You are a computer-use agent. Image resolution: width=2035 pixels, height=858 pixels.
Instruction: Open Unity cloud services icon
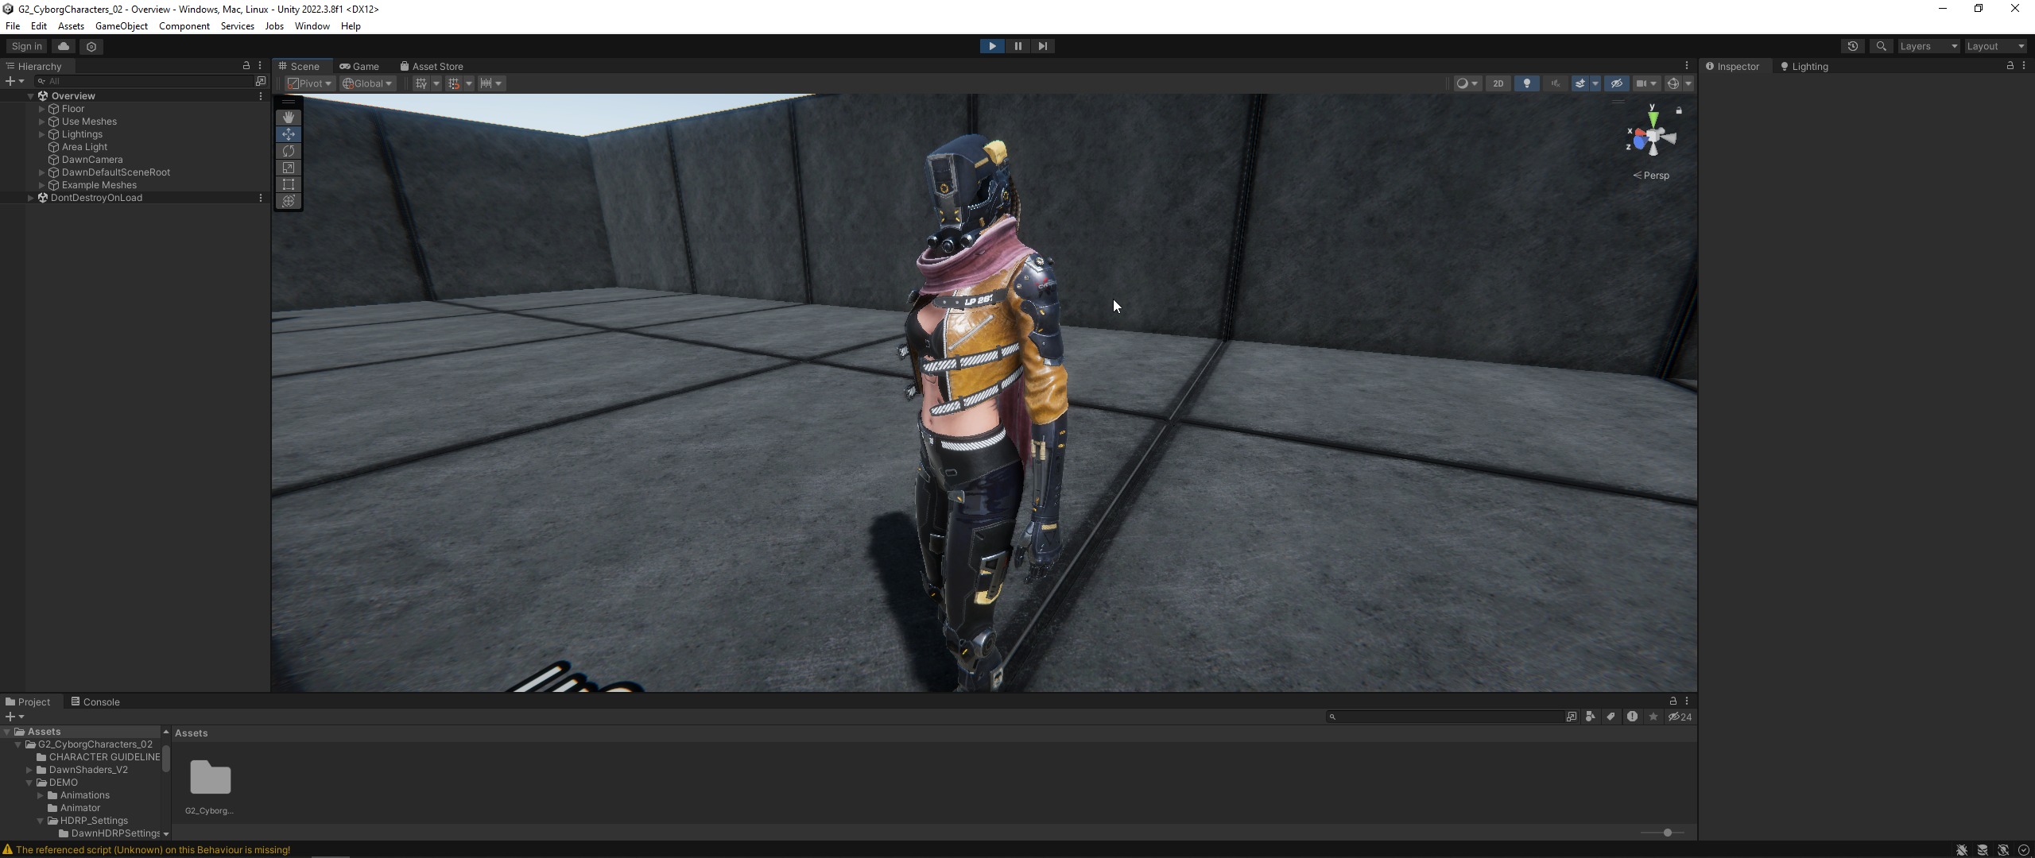64,46
